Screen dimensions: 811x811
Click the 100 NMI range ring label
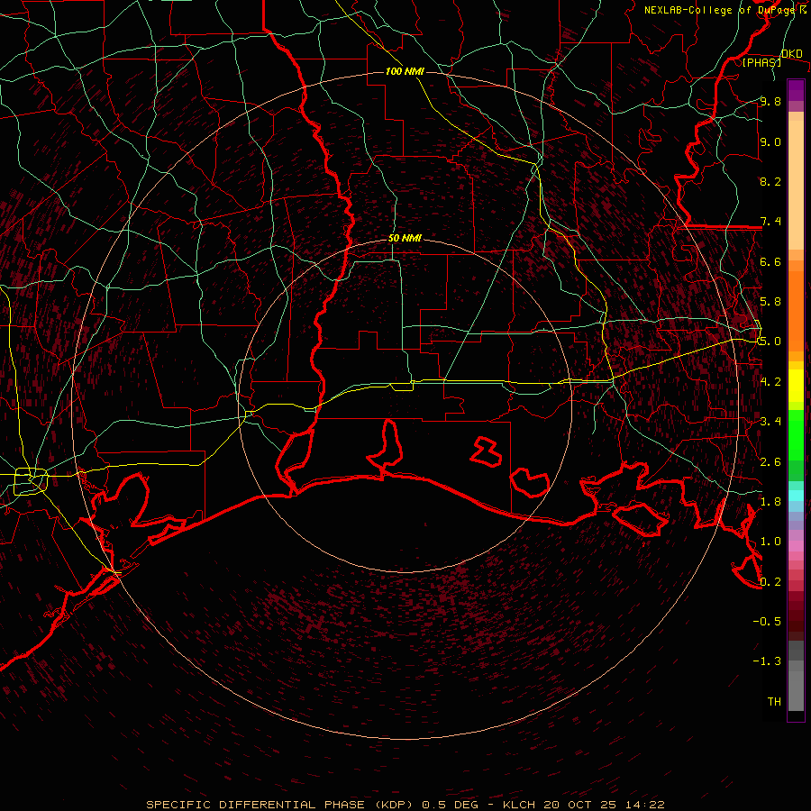pyautogui.click(x=405, y=71)
